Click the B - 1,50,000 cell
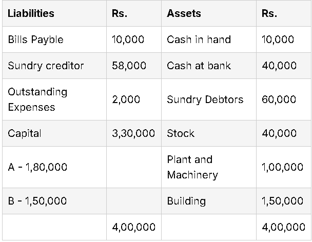Image resolution: width=312 pixels, height=242 pixels. 37,201
